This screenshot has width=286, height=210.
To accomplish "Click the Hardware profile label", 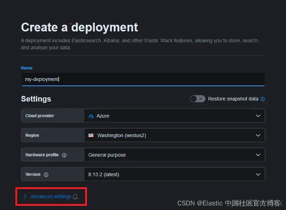I will (42, 155).
